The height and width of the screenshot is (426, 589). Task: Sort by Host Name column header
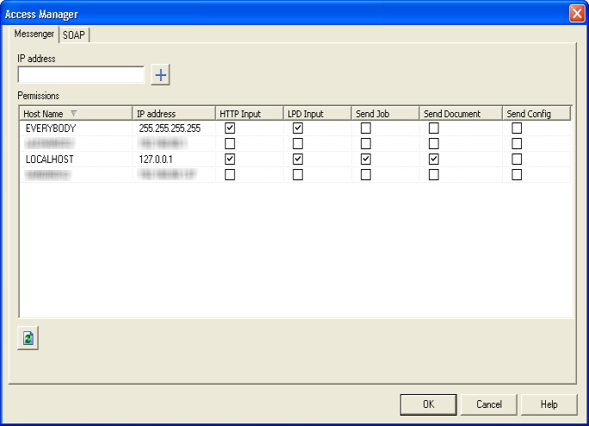[47, 114]
